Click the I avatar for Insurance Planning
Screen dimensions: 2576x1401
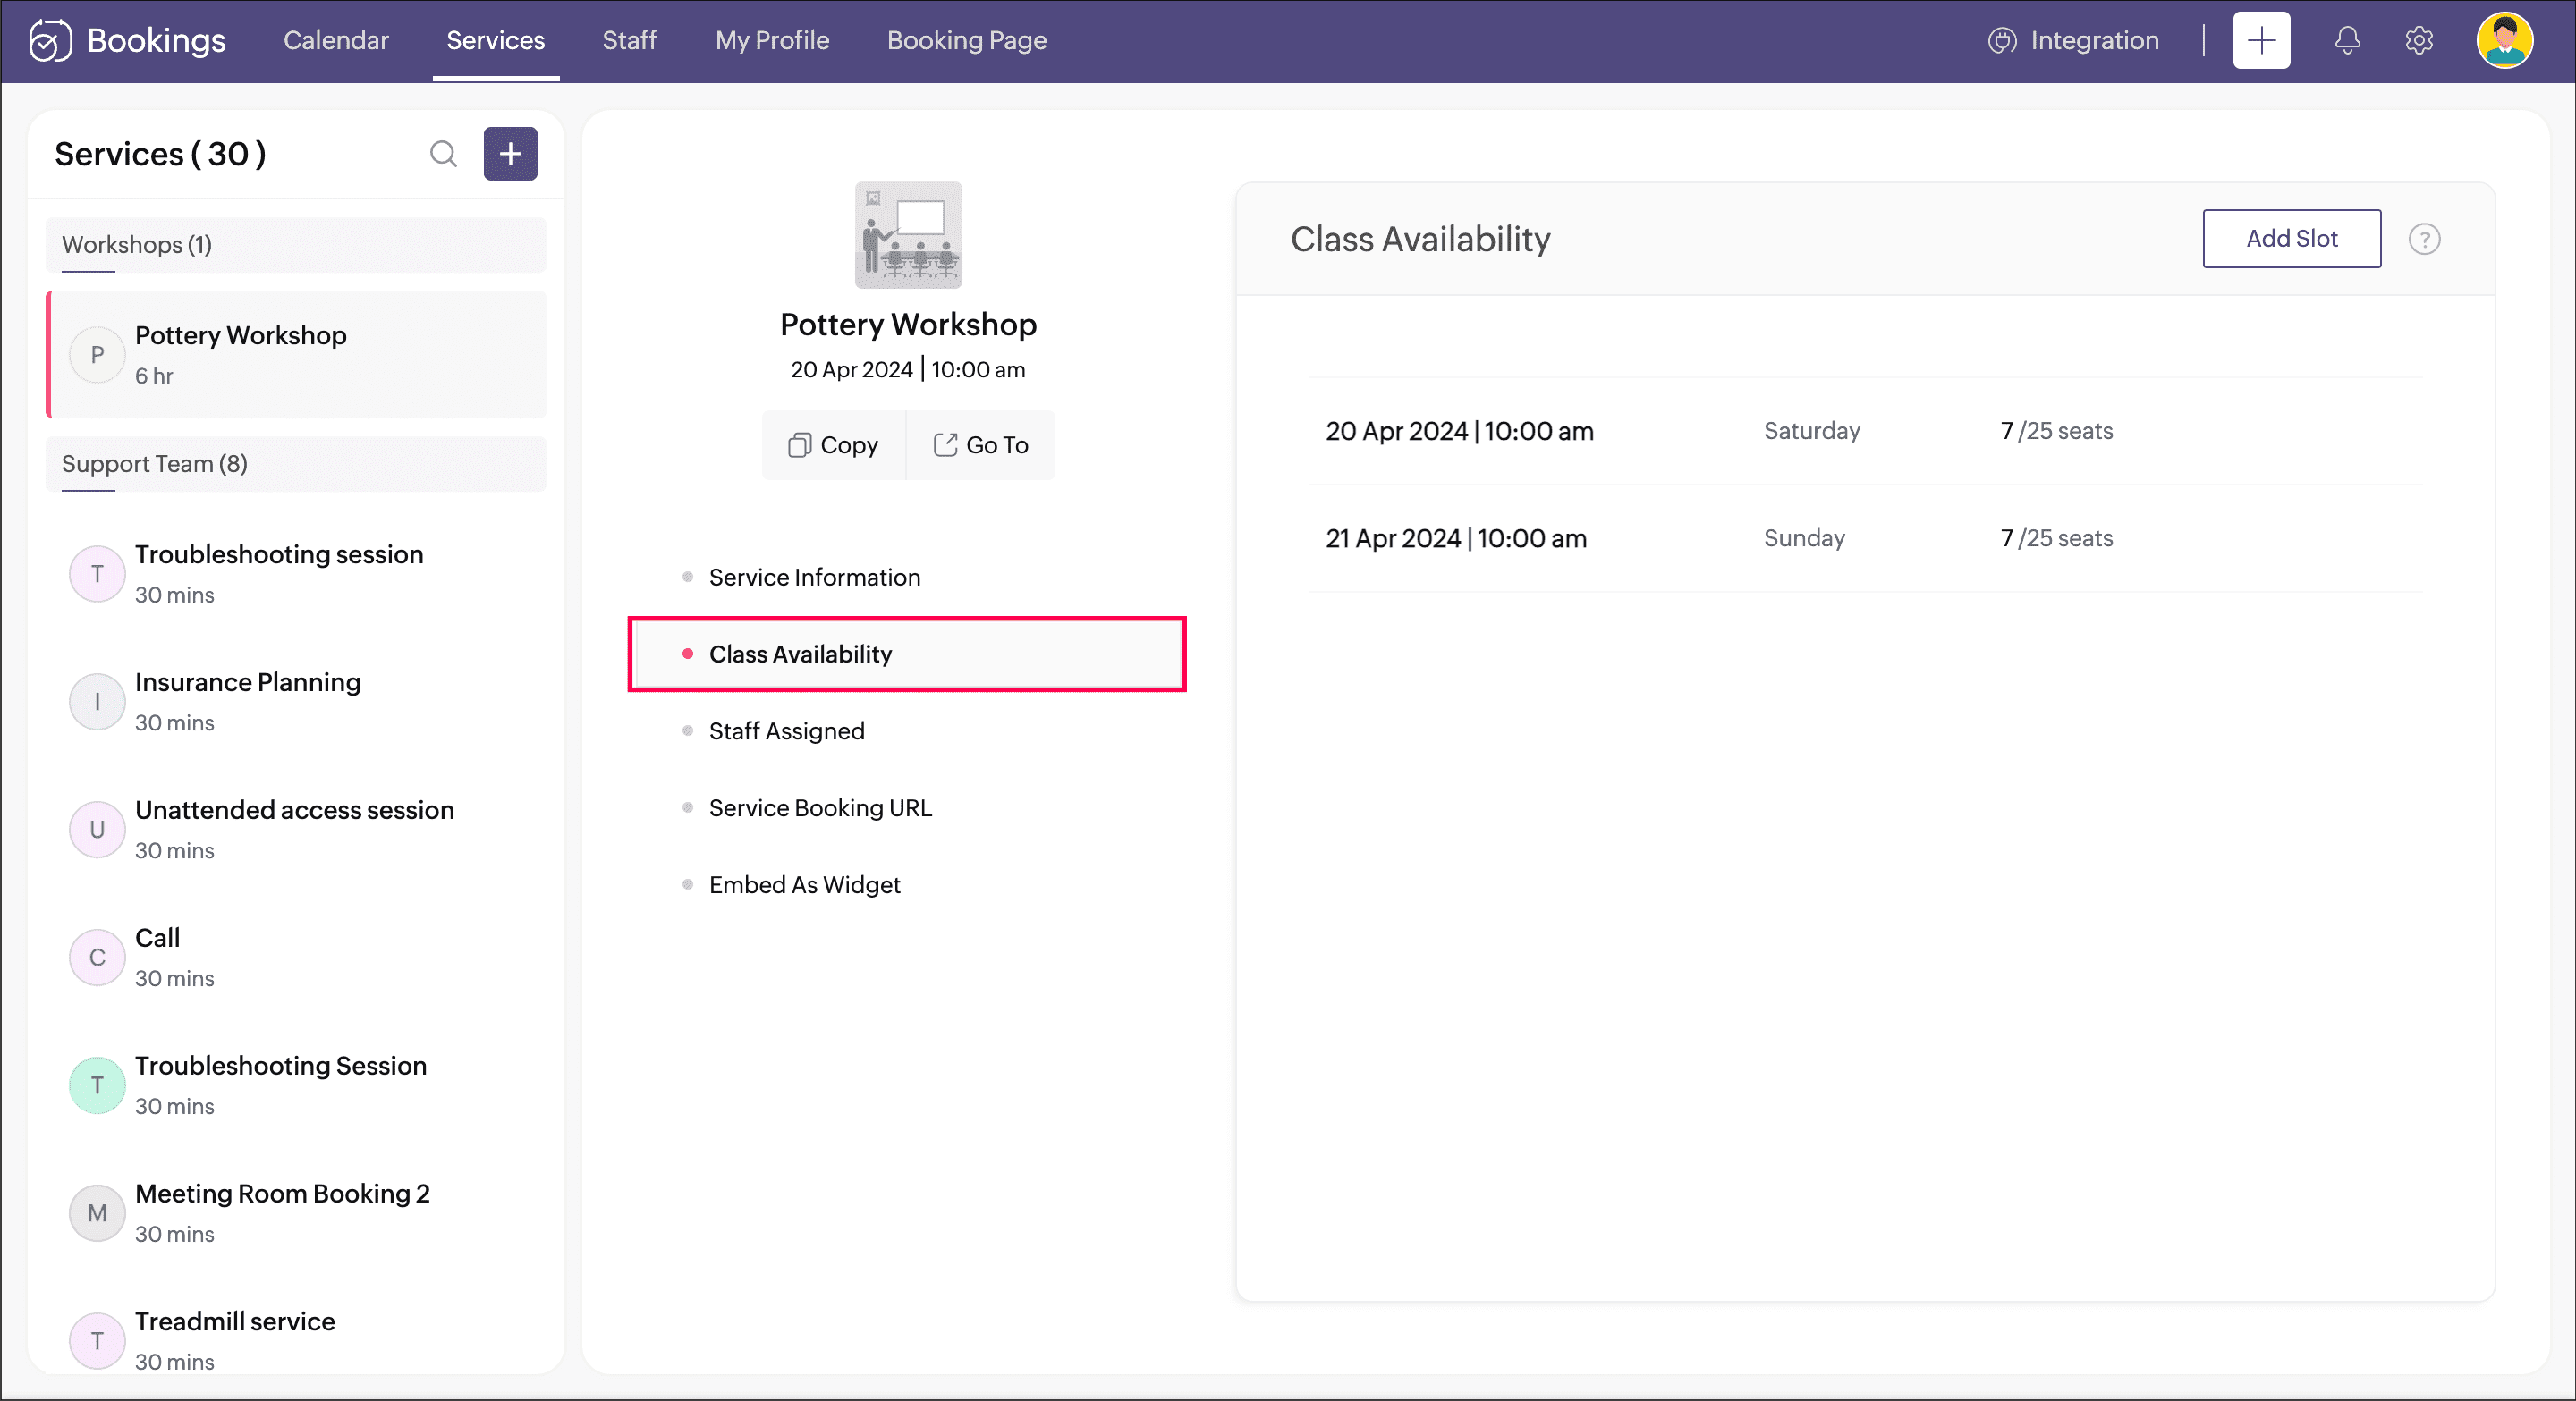pos(97,702)
